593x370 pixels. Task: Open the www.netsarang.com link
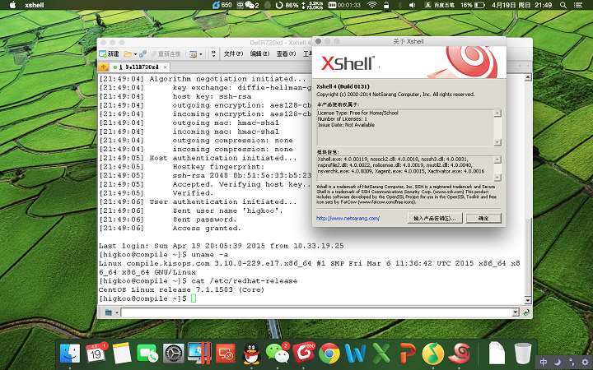tap(348, 218)
